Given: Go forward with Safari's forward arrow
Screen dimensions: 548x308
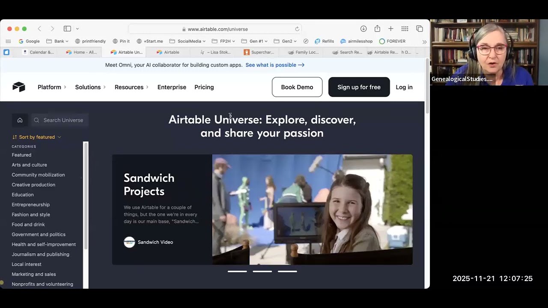Looking at the screenshot, I should (x=52, y=29).
